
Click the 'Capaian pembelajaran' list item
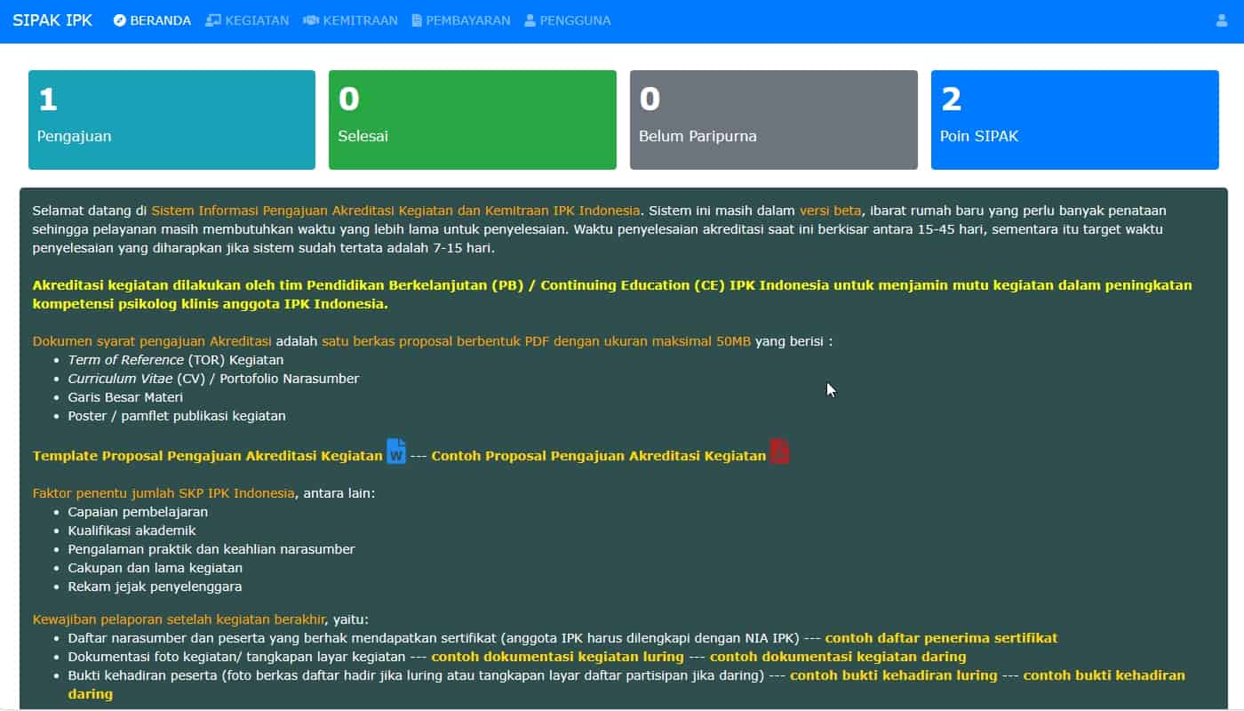(x=138, y=512)
